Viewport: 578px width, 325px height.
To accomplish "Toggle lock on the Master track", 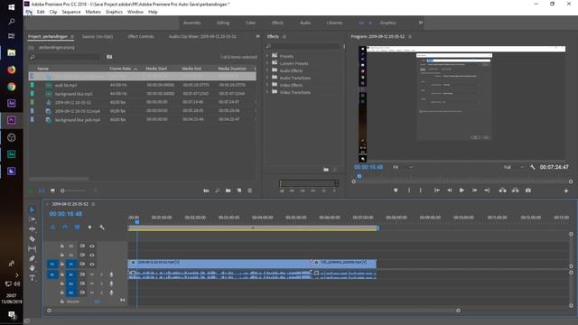I will tap(62, 302).
